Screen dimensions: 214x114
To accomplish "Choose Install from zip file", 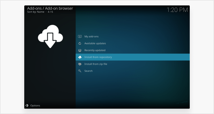I will coord(133,64).
